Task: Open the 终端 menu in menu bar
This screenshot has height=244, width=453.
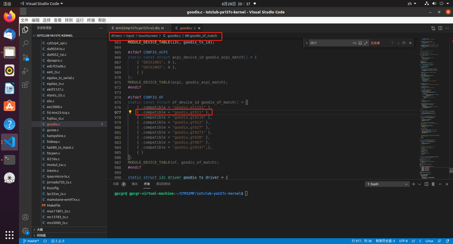Action: tap(91, 20)
